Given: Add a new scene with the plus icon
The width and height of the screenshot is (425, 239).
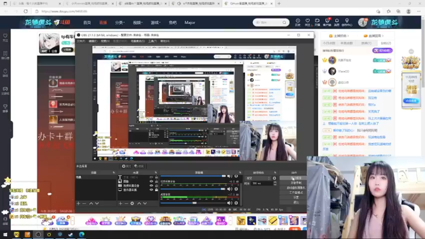Looking at the screenshot, I should (x=78, y=203).
